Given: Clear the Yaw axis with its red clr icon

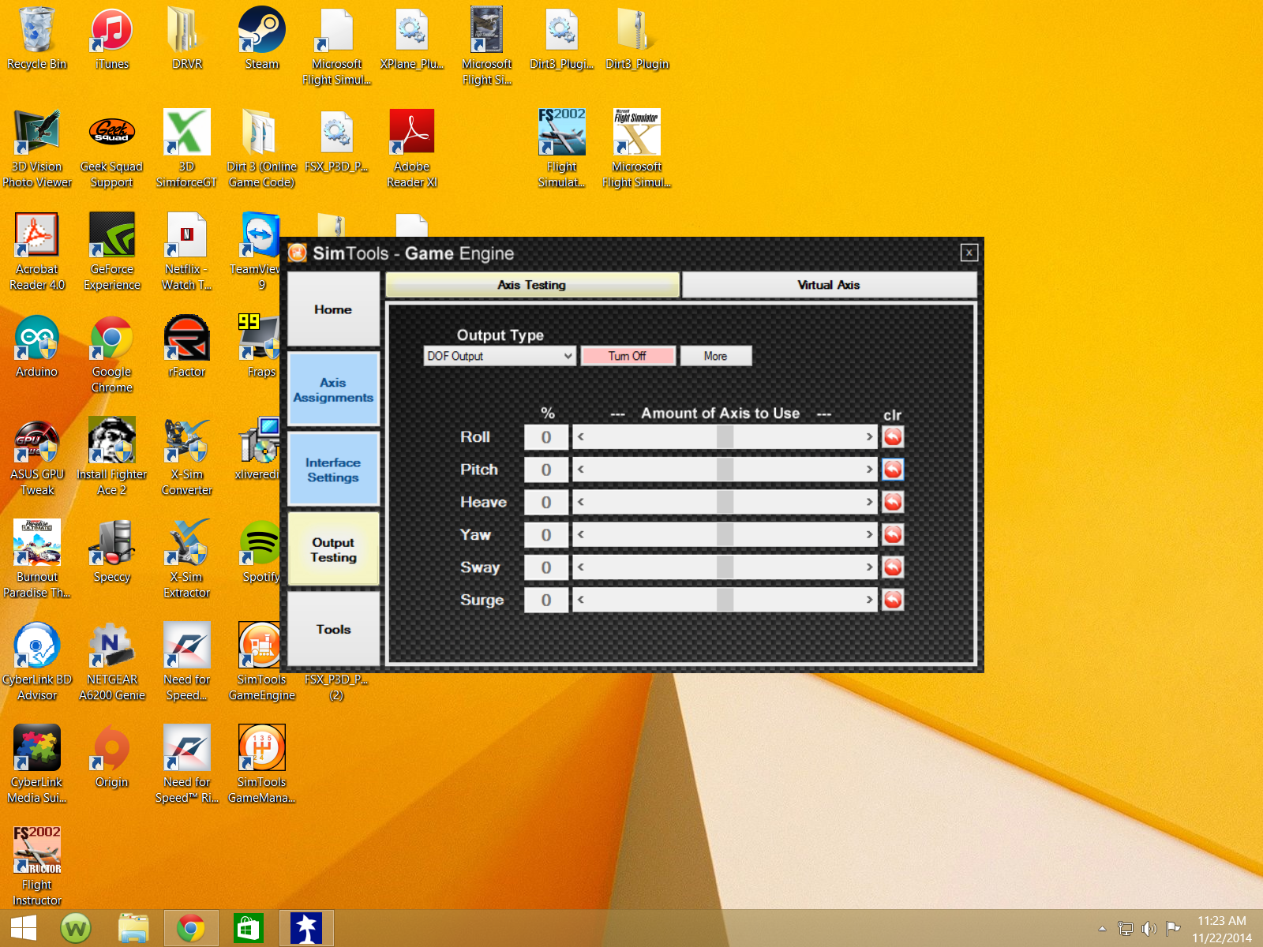Looking at the screenshot, I should (x=893, y=534).
